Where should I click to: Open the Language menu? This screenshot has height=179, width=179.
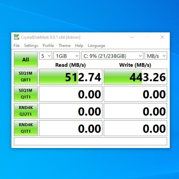pos(96,46)
